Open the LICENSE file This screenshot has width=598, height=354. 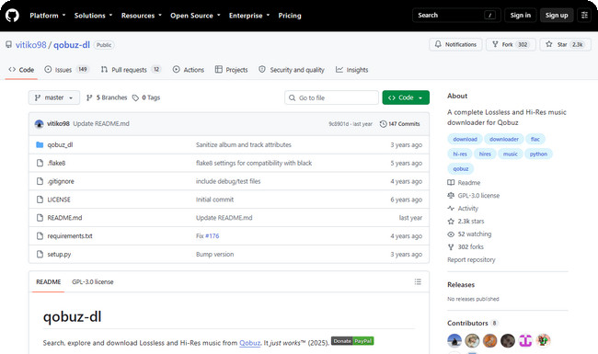(59, 200)
